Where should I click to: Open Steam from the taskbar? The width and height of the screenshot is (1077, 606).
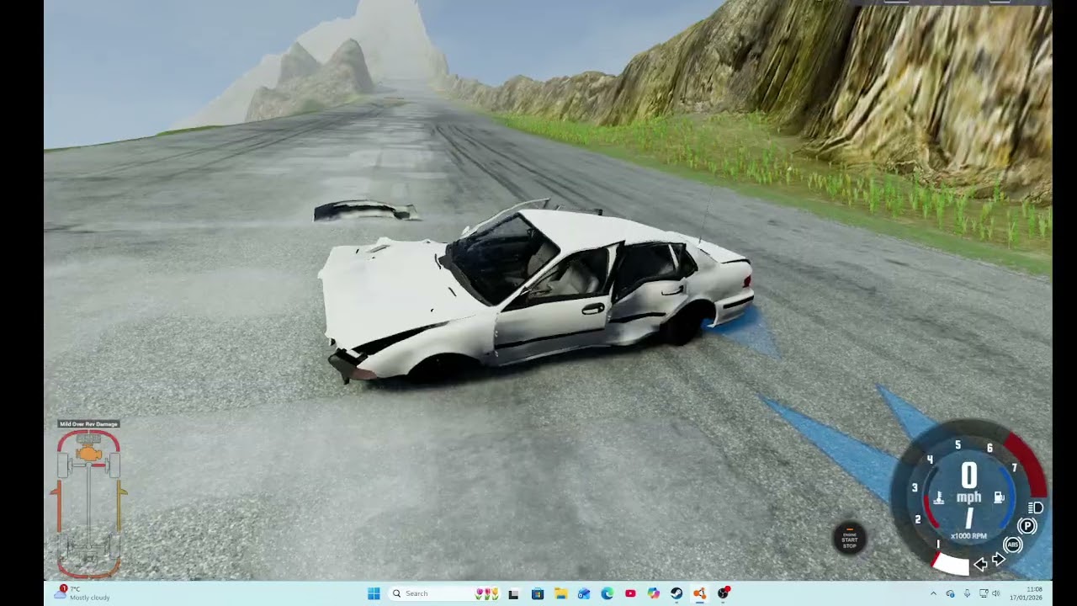676,593
